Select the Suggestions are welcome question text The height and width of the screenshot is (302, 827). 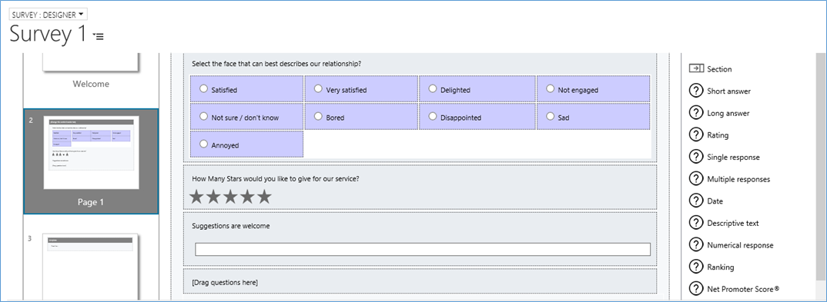[230, 226]
